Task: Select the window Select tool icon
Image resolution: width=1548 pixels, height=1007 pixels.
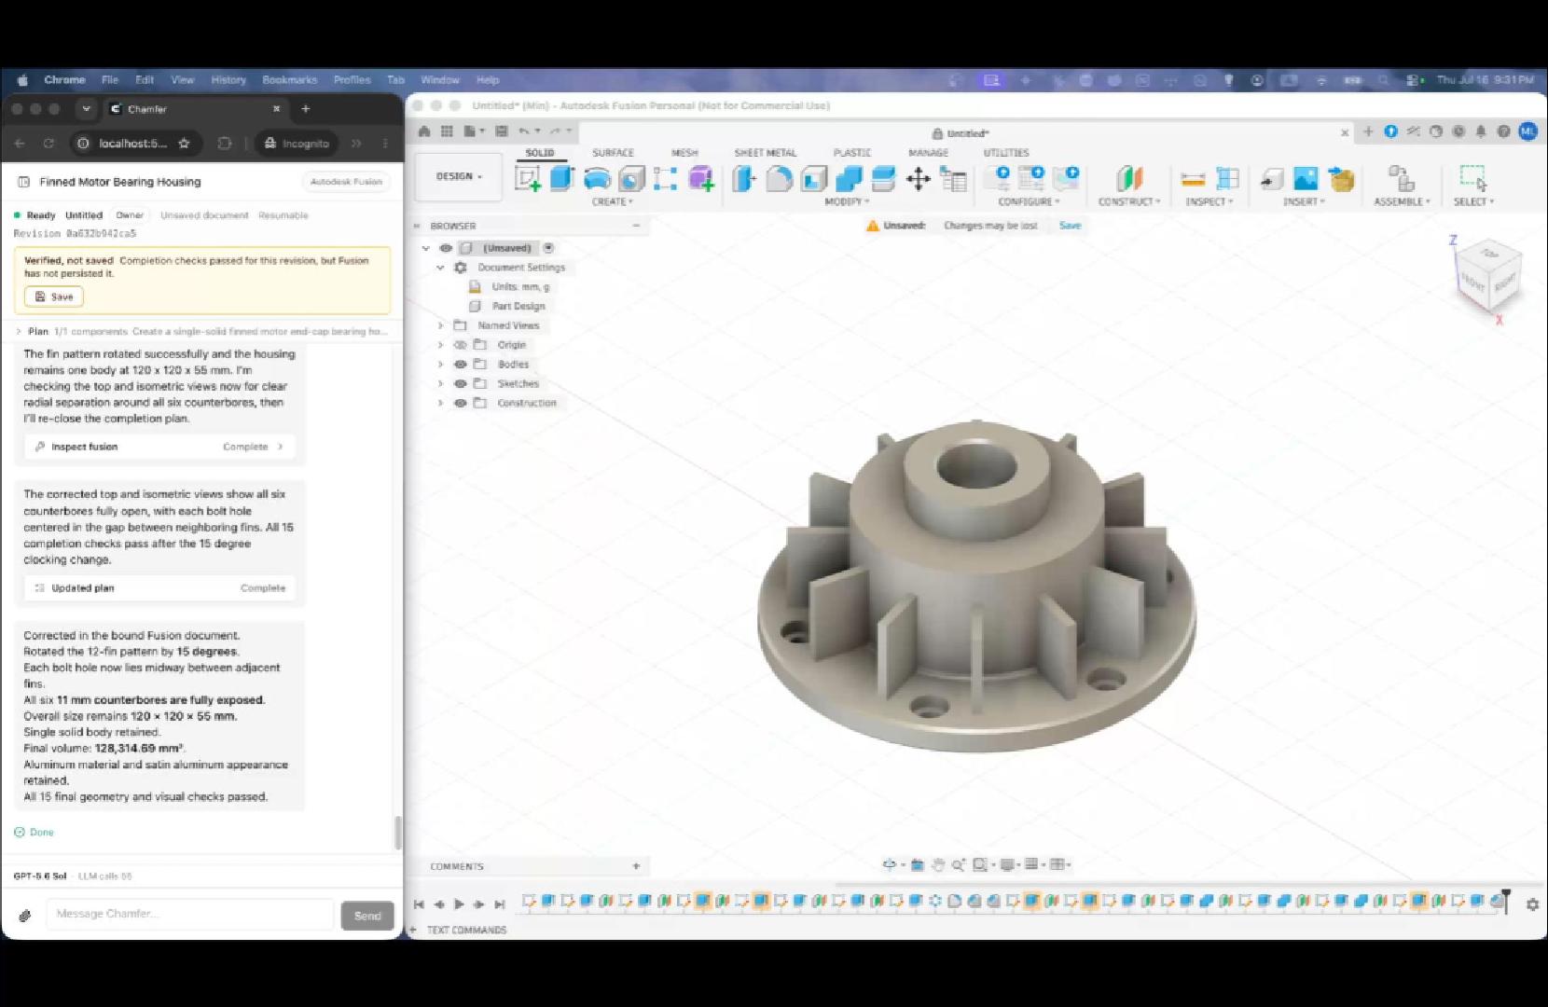Action: click(x=1473, y=178)
